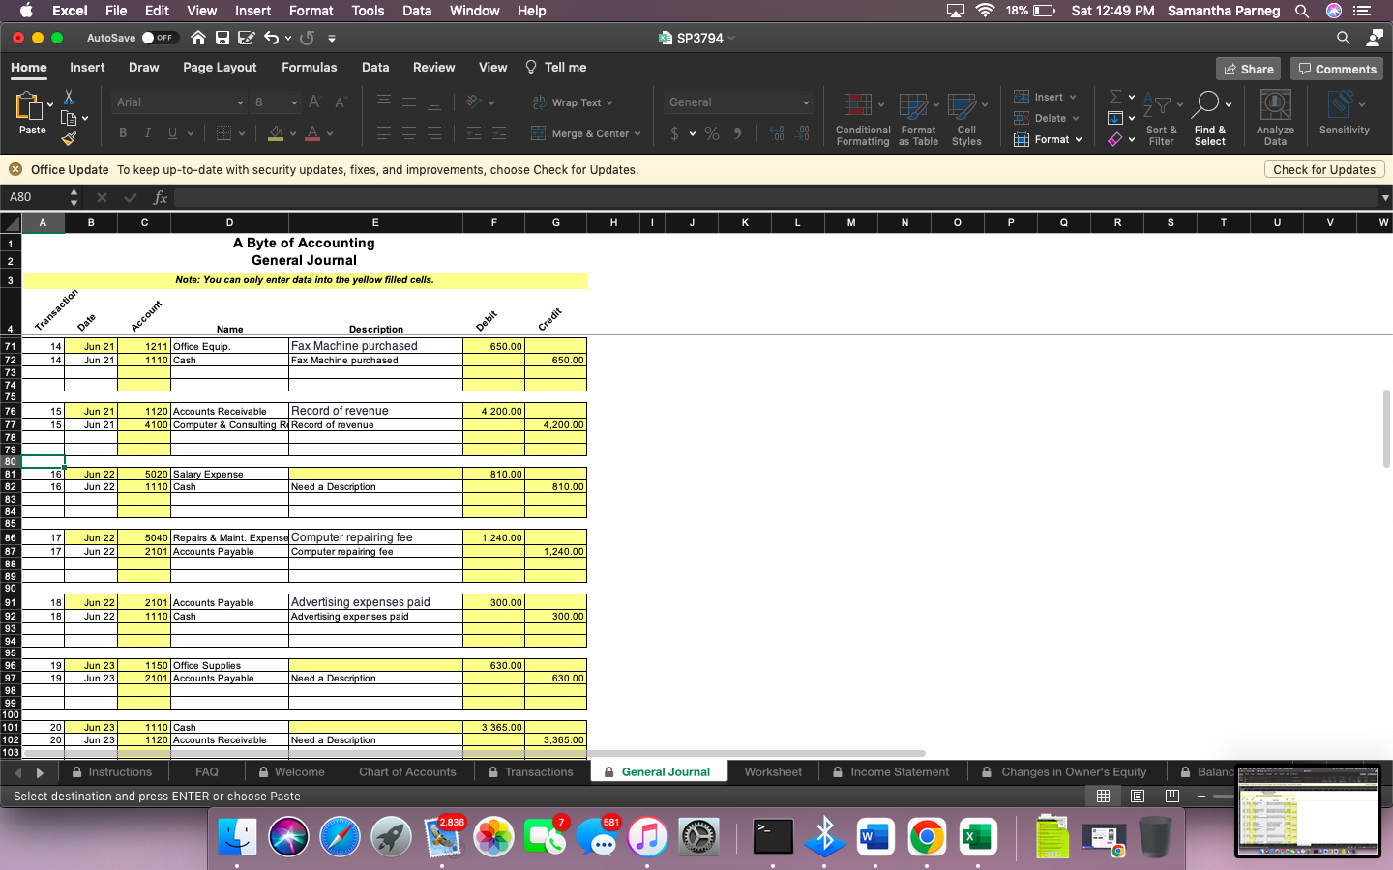Switch to the Formulas ribbon tab
The height and width of the screenshot is (870, 1393).
pyautogui.click(x=309, y=67)
